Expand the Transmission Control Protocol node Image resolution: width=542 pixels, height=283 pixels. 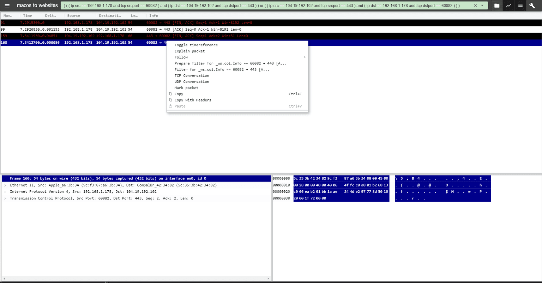[5, 198]
